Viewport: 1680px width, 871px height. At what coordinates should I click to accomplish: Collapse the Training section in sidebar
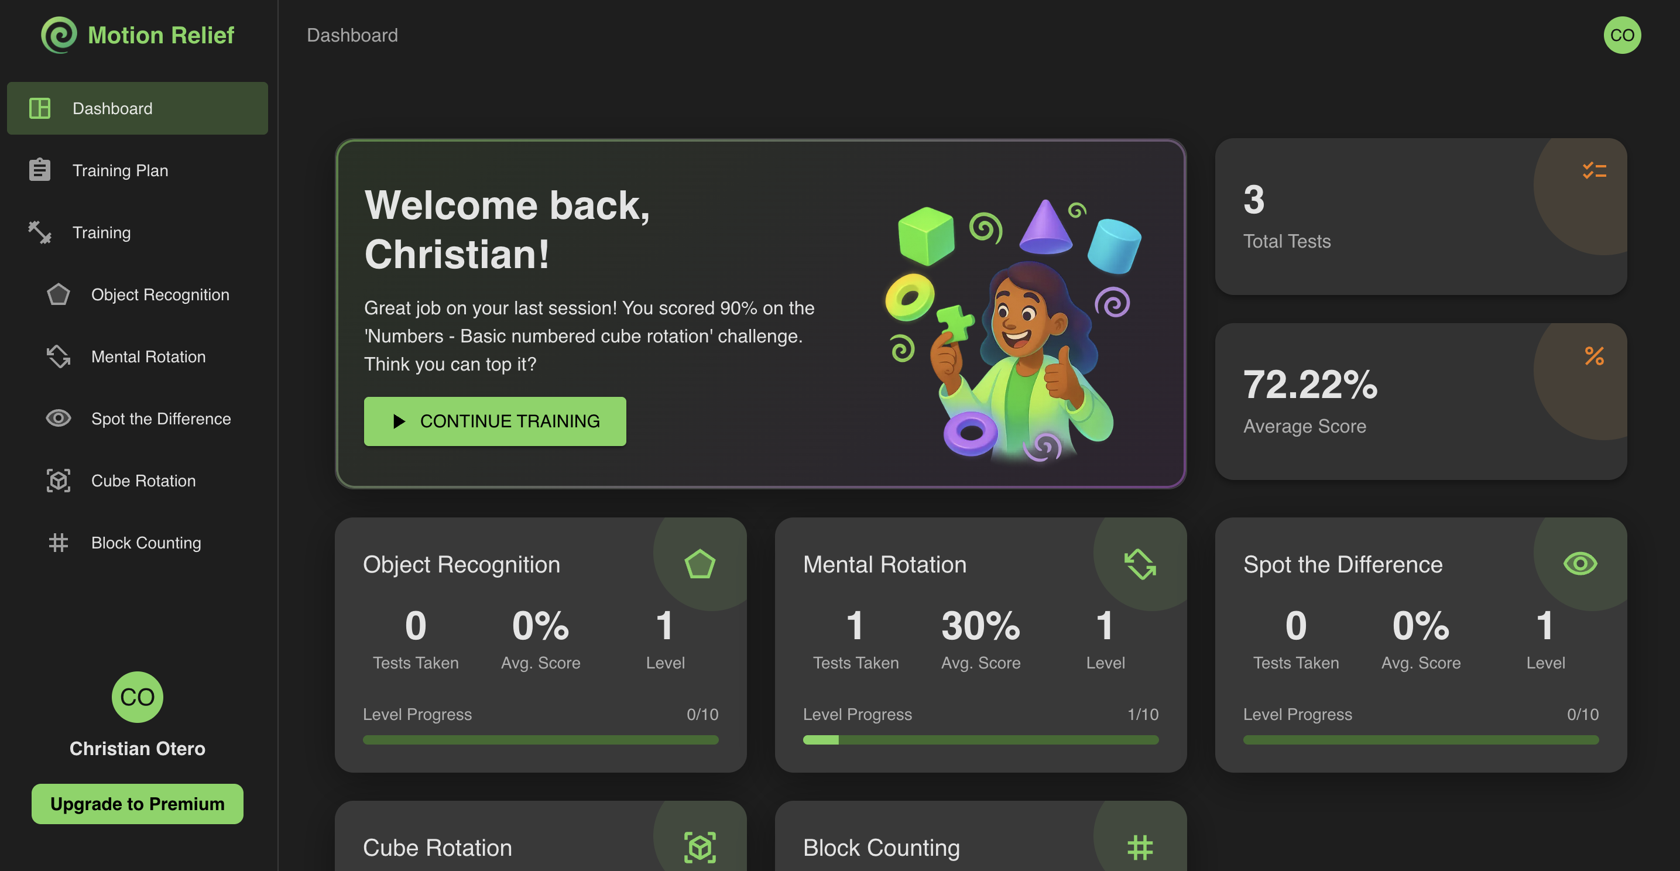tap(101, 233)
